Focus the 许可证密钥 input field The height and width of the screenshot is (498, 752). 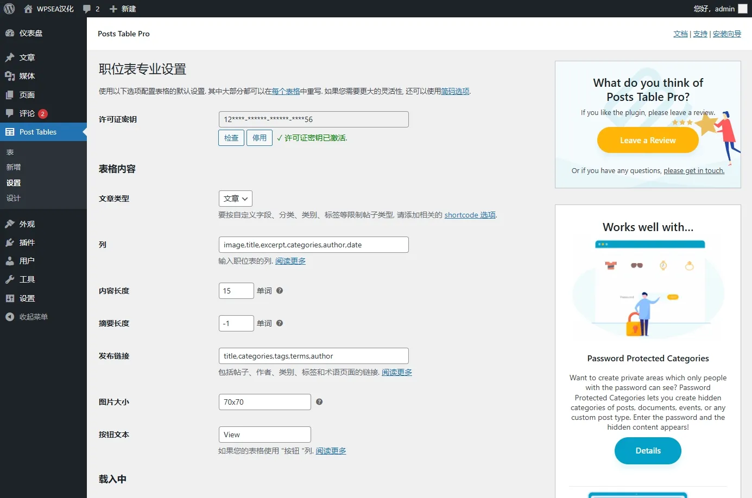[x=314, y=119]
